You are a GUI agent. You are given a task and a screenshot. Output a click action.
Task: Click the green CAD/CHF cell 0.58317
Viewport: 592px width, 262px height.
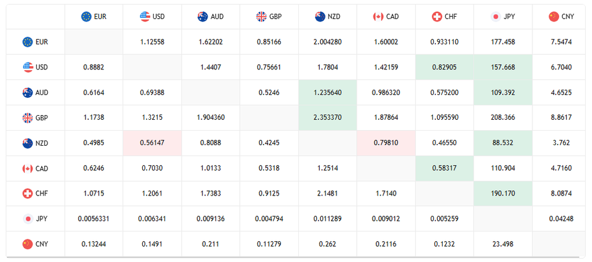pos(445,168)
